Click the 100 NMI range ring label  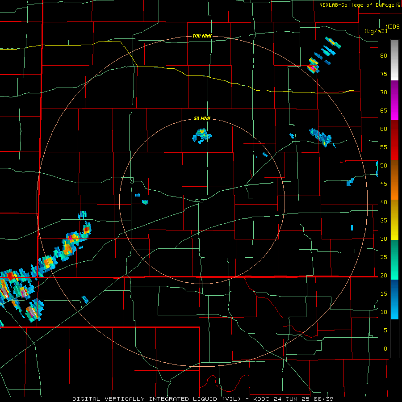(202, 36)
